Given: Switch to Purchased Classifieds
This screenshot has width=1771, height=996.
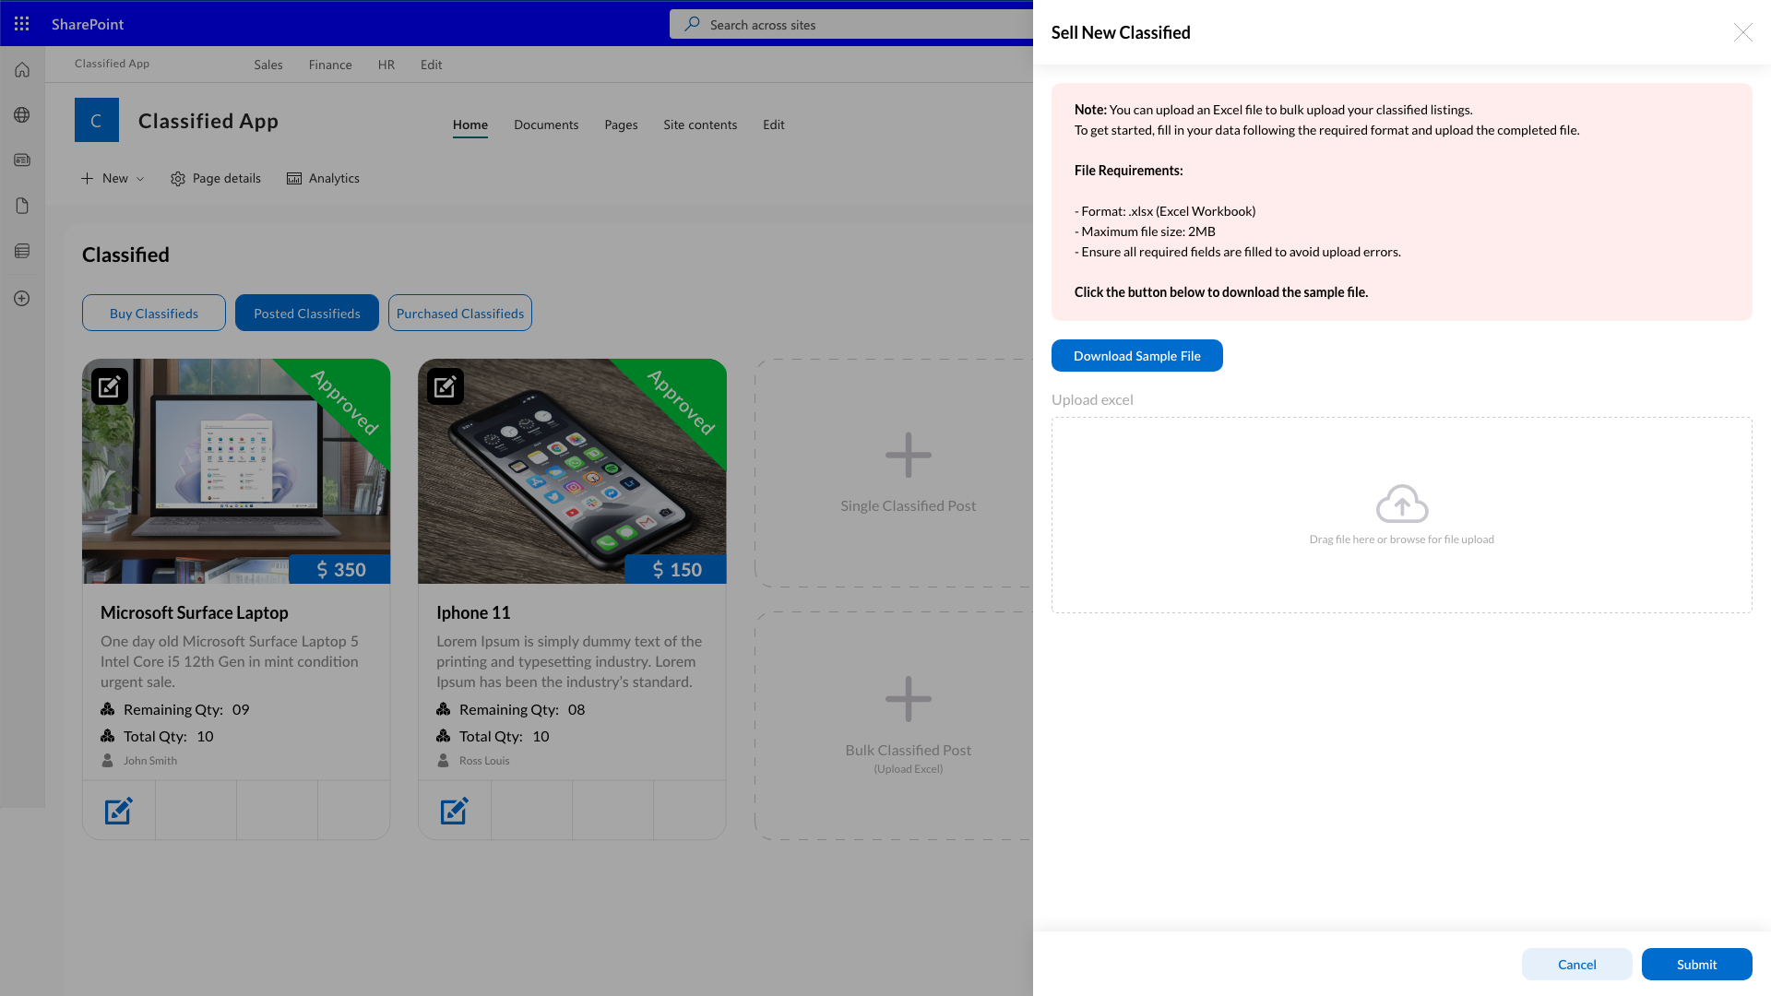Looking at the screenshot, I should (x=460, y=313).
